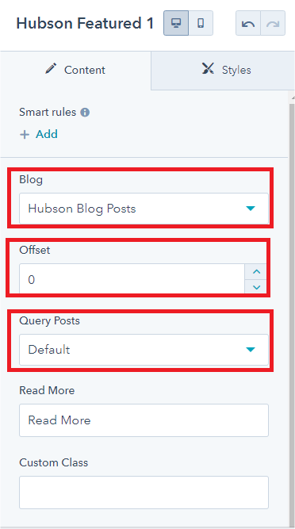The width and height of the screenshot is (295, 529).
Task: Click the Smart rules info icon
Action: click(85, 112)
